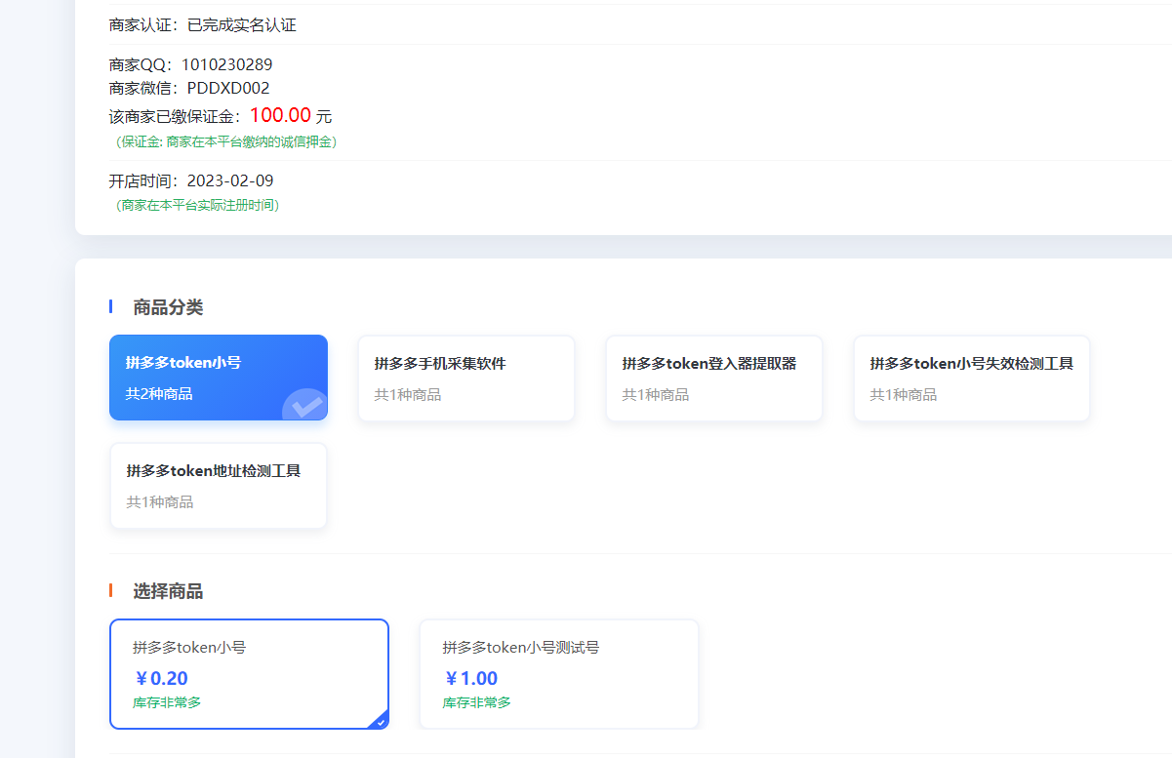Click the green registration time note
Image resolution: width=1172 pixels, height=758 pixels.
197,205
